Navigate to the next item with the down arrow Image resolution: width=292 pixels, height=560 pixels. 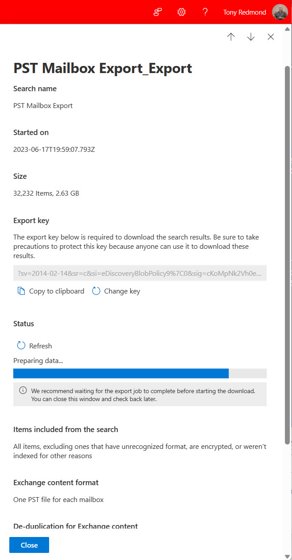pos(251,37)
